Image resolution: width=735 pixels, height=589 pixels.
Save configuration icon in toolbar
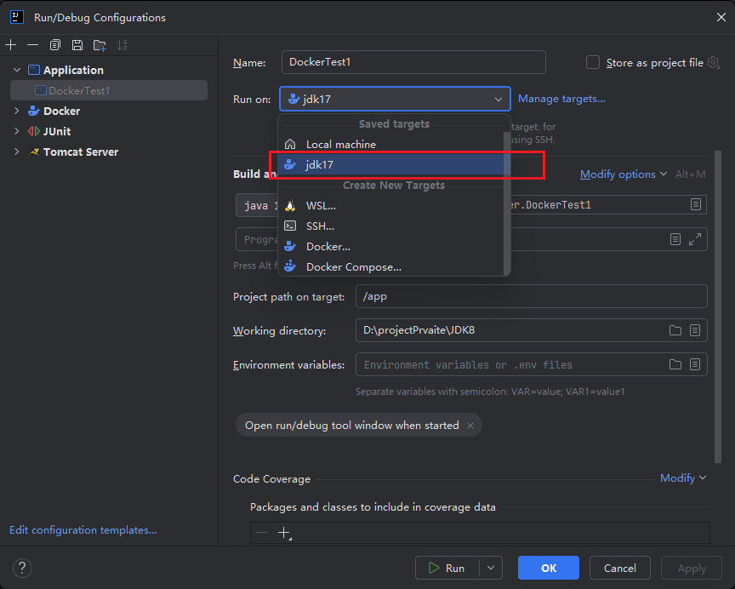coord(77,45)
